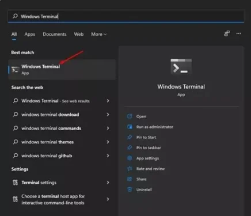Viewport: 251px width, 216px height.
Task: Select Windows Terminal best match result
Action: [62, 70]
